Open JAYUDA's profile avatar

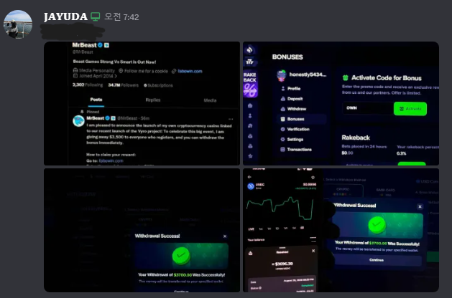pyautogui.click(x=18, y=24)
